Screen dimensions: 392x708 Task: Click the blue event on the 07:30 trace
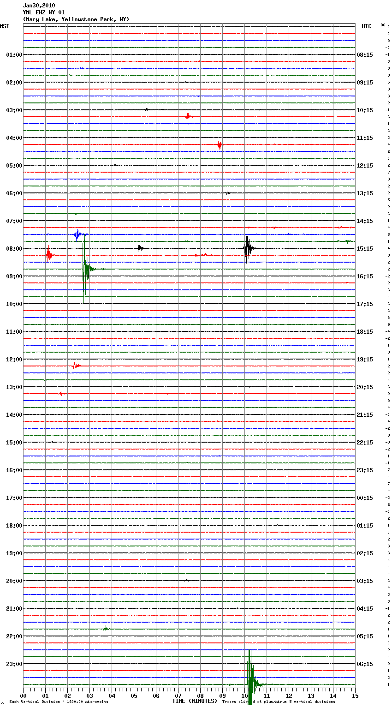click(79, 234)
